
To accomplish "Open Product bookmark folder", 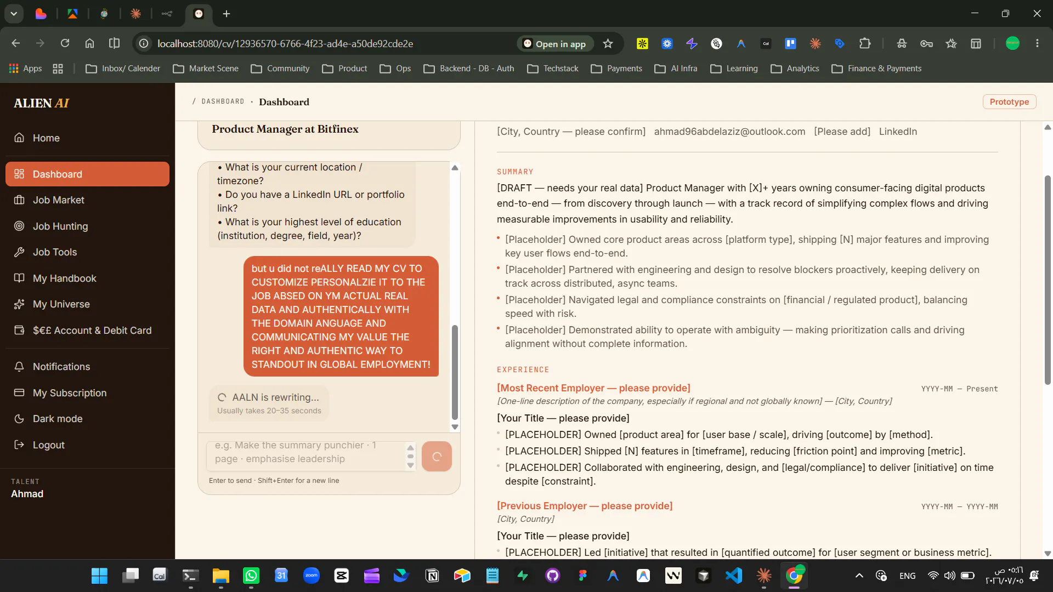I will point(344,69).
